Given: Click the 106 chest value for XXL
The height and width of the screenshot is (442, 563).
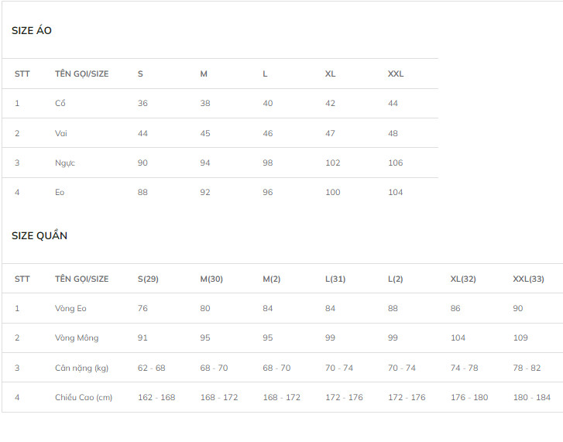Looking at the screenshot, I should click(x=395, y=163).
